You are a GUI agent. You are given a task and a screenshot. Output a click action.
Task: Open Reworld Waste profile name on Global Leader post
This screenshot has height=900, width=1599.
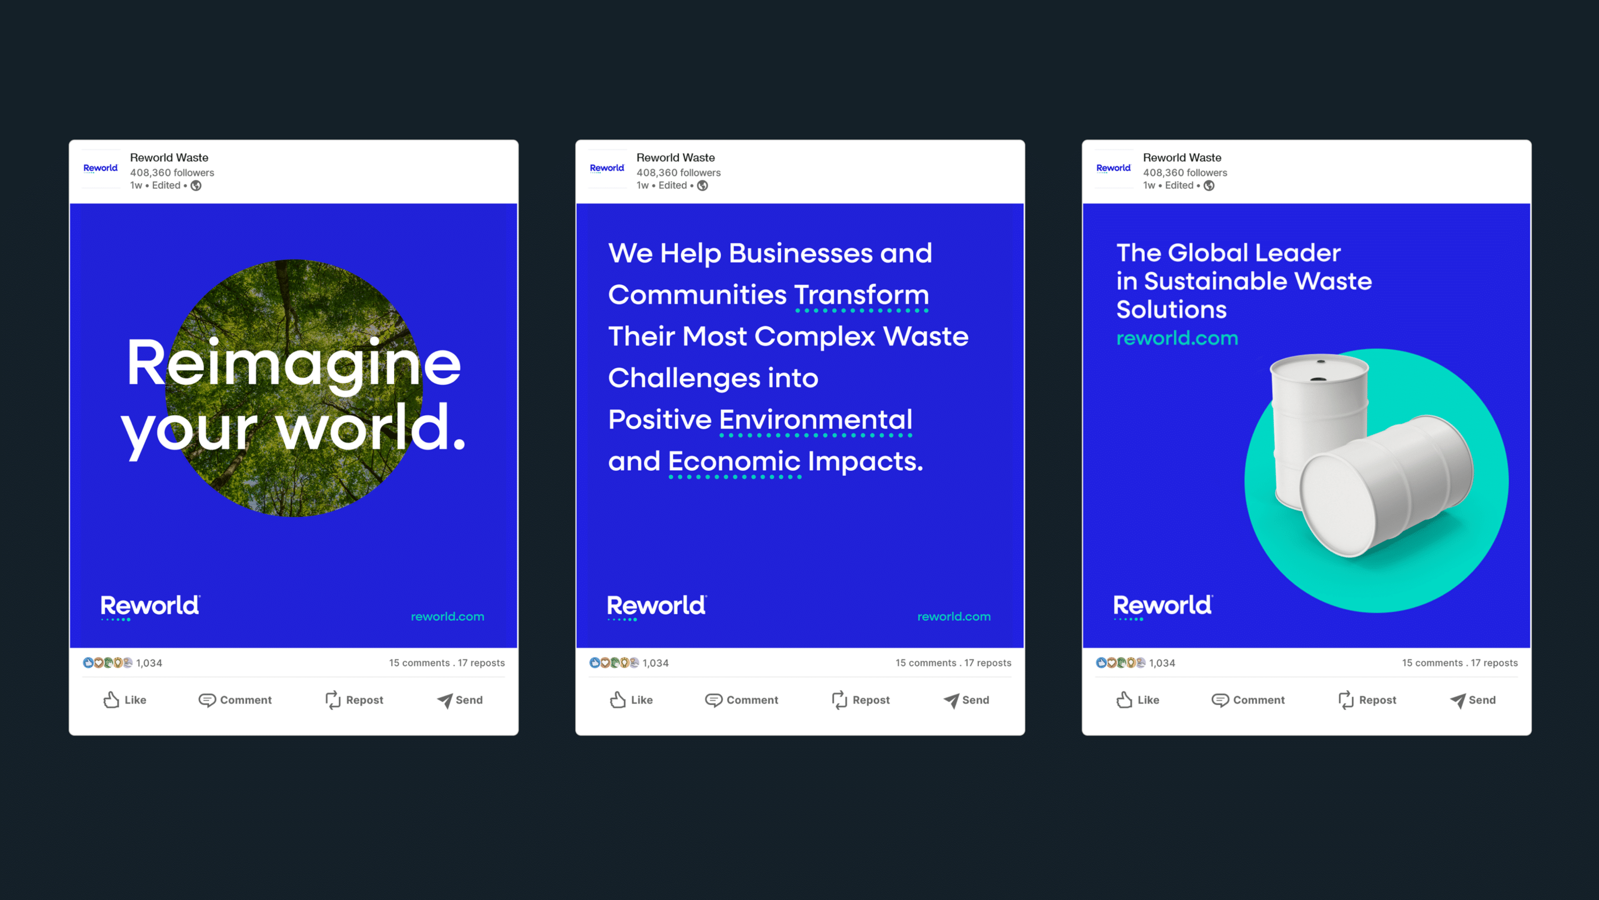pyautogui.click(x=1183, y=158)
